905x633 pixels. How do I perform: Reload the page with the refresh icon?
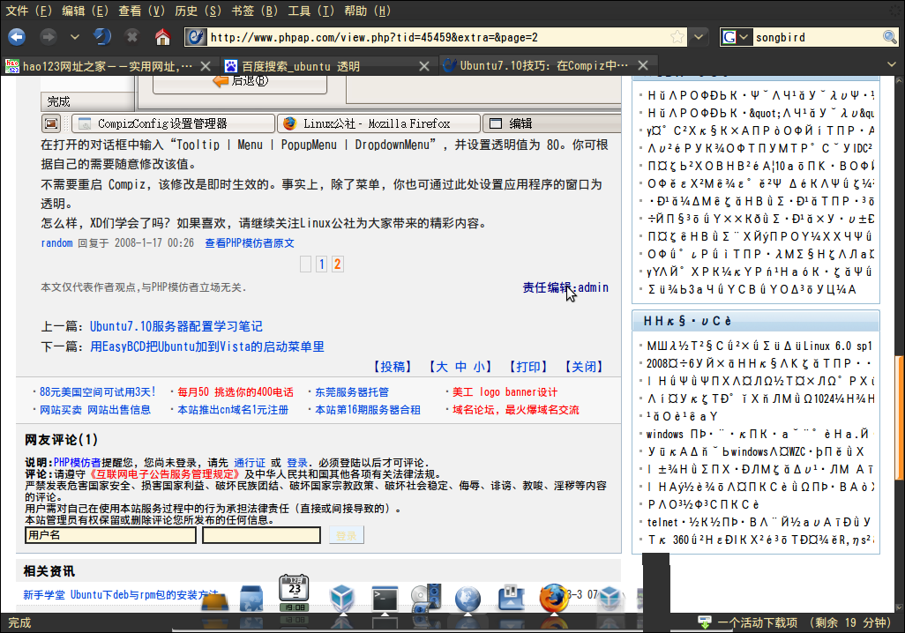coord(102,37)
